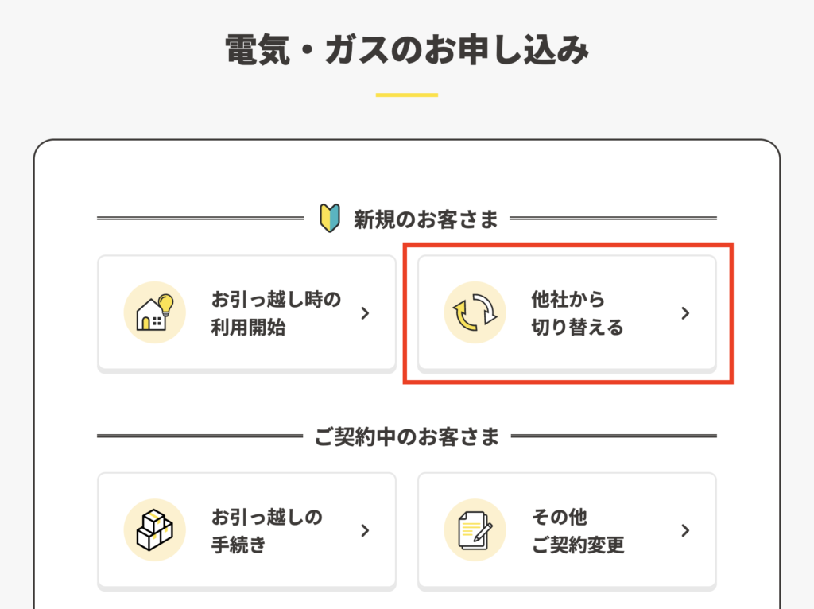Choose the その他ご契約変更 label
This screenshot has width=814, height=609.
click(577, 530)
